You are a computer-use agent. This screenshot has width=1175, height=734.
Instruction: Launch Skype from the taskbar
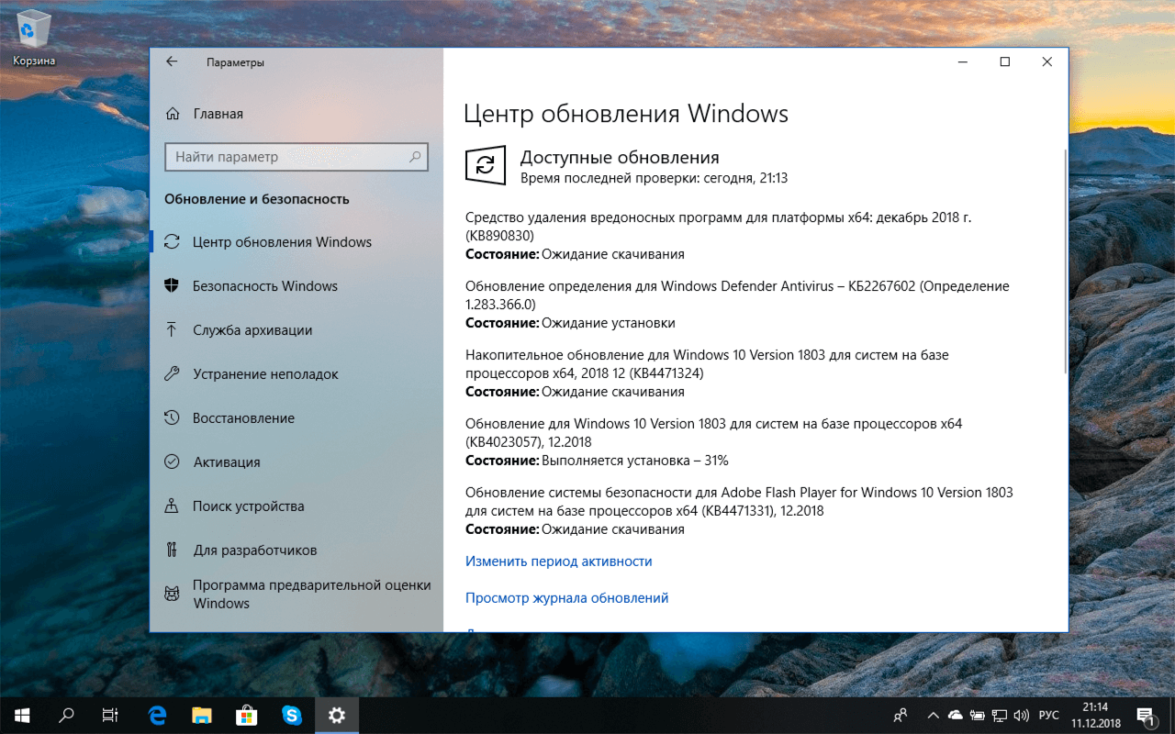pos(292,715)
